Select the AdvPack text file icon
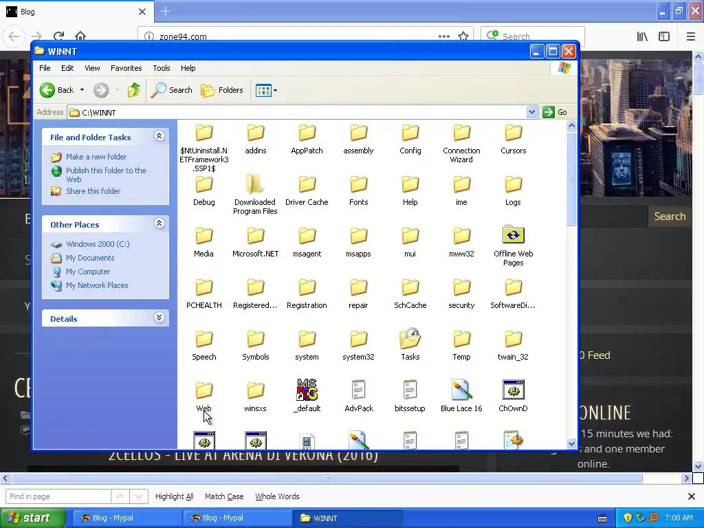 tap(358, 390)
